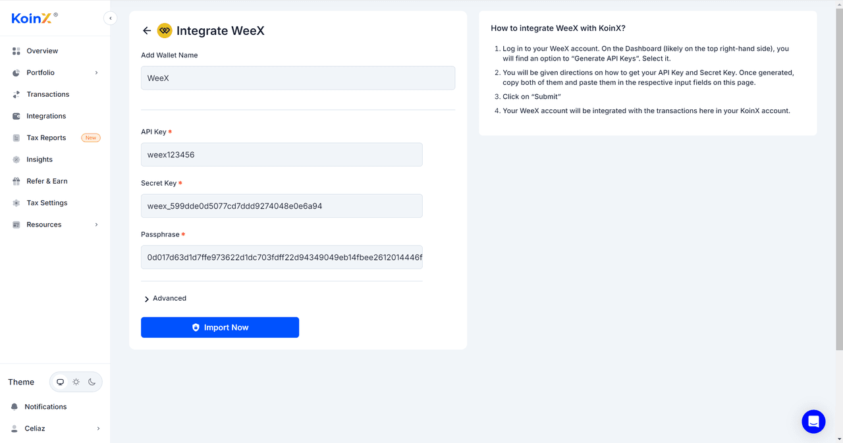This screenshot has width=843, height=443.
Task: Open the Celiaz account menu
Action: pyautogui.click(x=55, y=429)
